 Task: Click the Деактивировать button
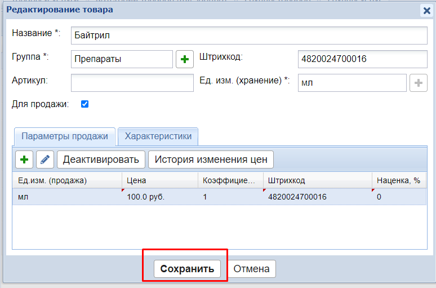(101, 159)
